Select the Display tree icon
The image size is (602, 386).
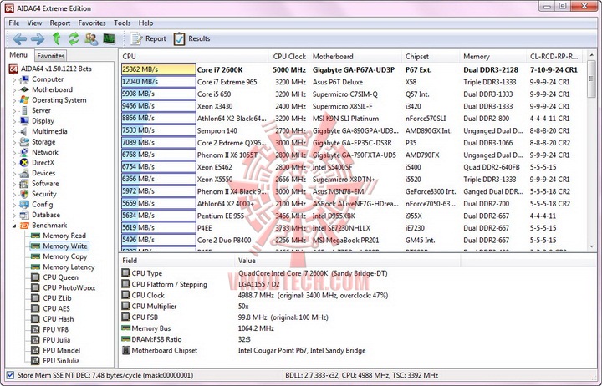click(24, 121)
